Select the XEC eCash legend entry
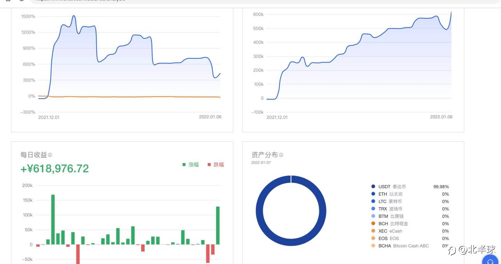Image resolution: width=501 pixels, height=264 pixels. coord(390,231)
